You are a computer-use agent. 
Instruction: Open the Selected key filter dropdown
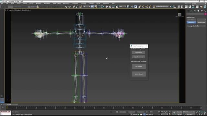click(x=189, y=112)
